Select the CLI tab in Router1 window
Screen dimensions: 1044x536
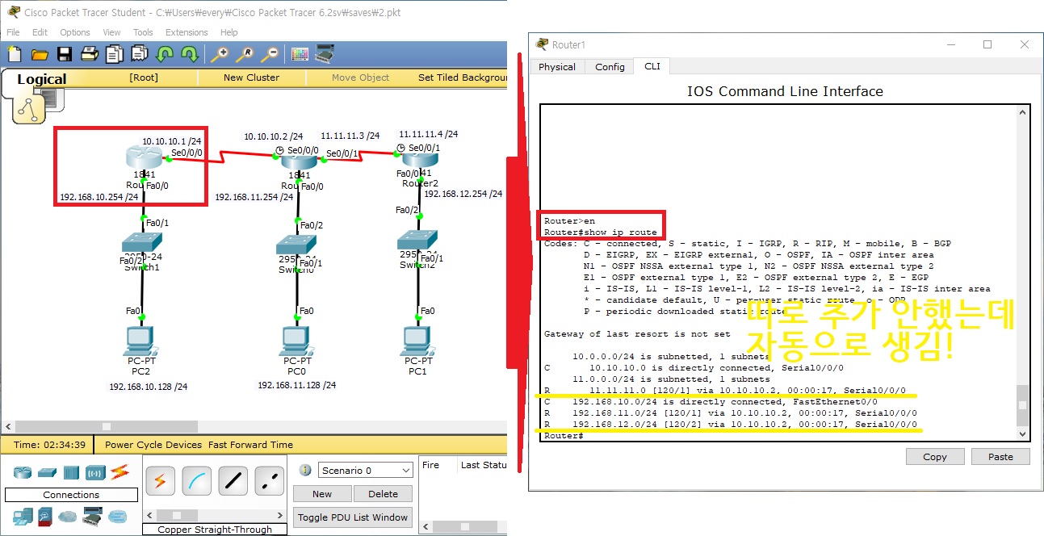(652, 66)
